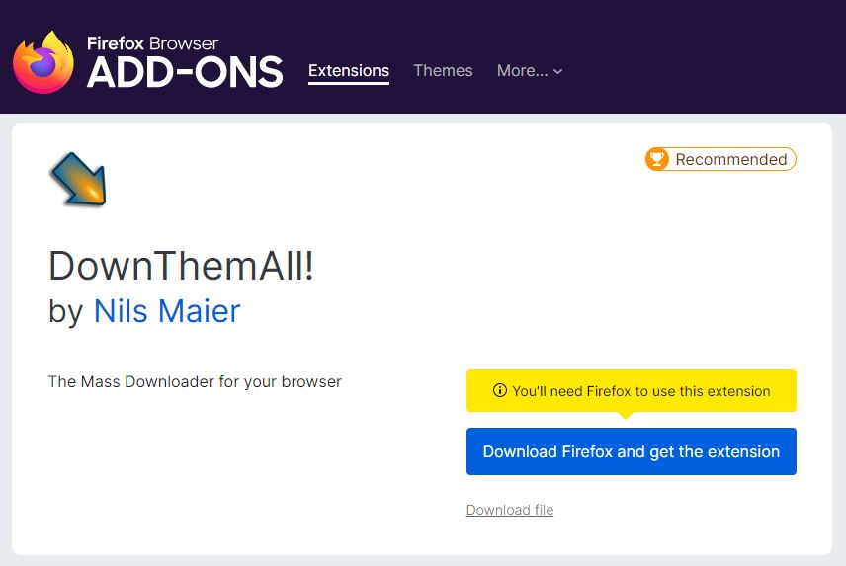The image size is (846, 566).
Task: Click the Recommended badge label
Action: point(730,159)
